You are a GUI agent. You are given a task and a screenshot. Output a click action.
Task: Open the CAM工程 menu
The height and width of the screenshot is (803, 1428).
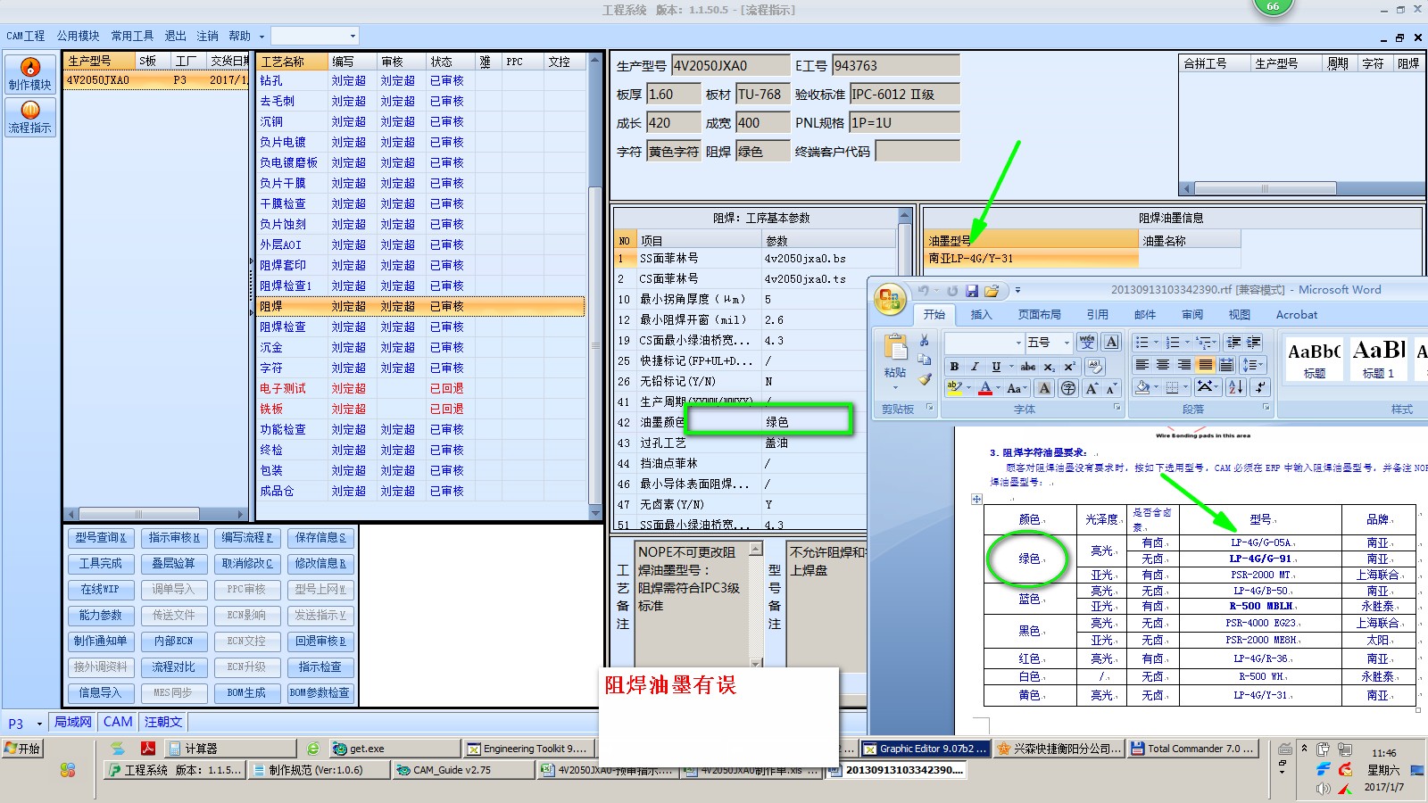[x=25, y=36]
